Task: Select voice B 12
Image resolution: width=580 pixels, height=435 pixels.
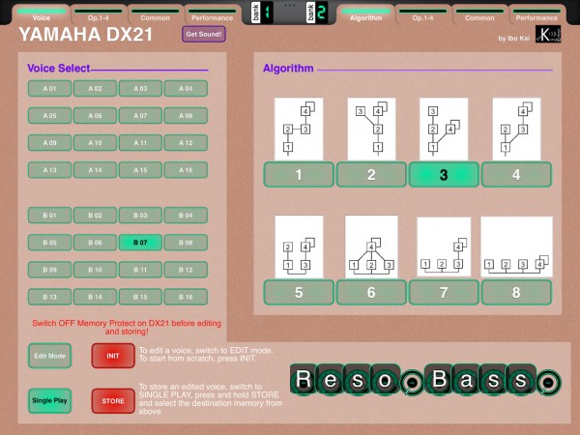Action: [x=186, y=270]
